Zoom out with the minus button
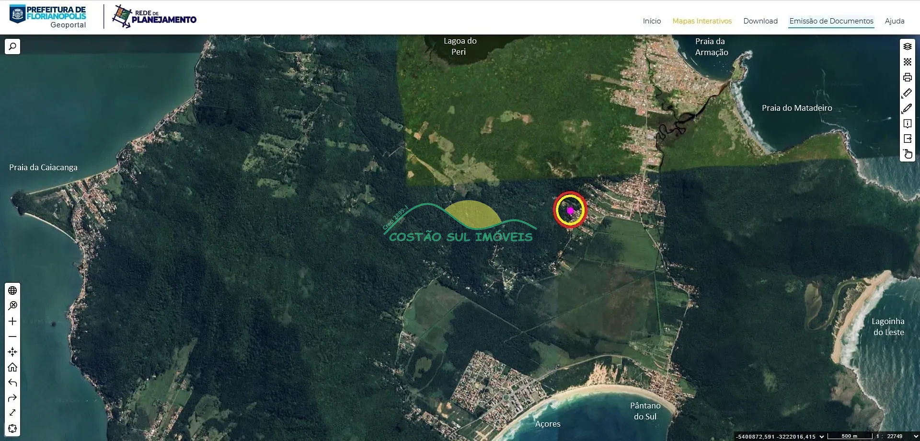The height and width of the screenshot is (441, 920). (x=12, y=337)
